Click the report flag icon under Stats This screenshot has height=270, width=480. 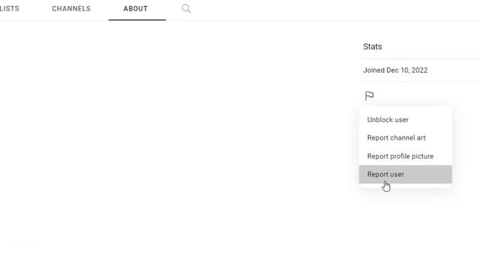369,96
